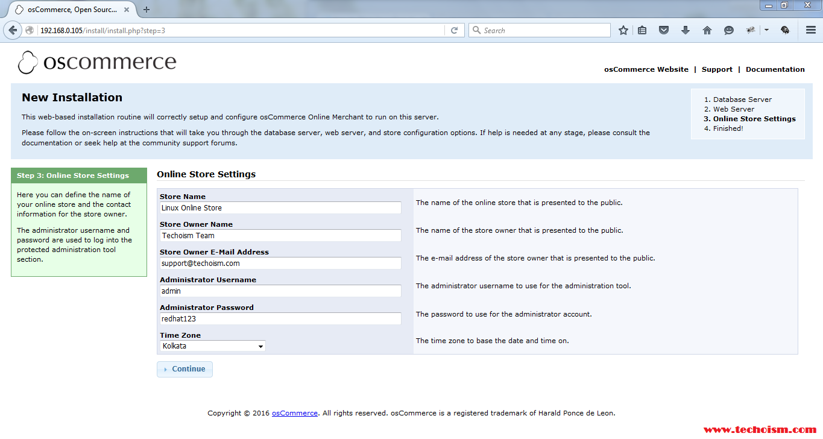Open a new tab with plus button
The height and width of the screenshot is (439, 823).
click(147, 10)
